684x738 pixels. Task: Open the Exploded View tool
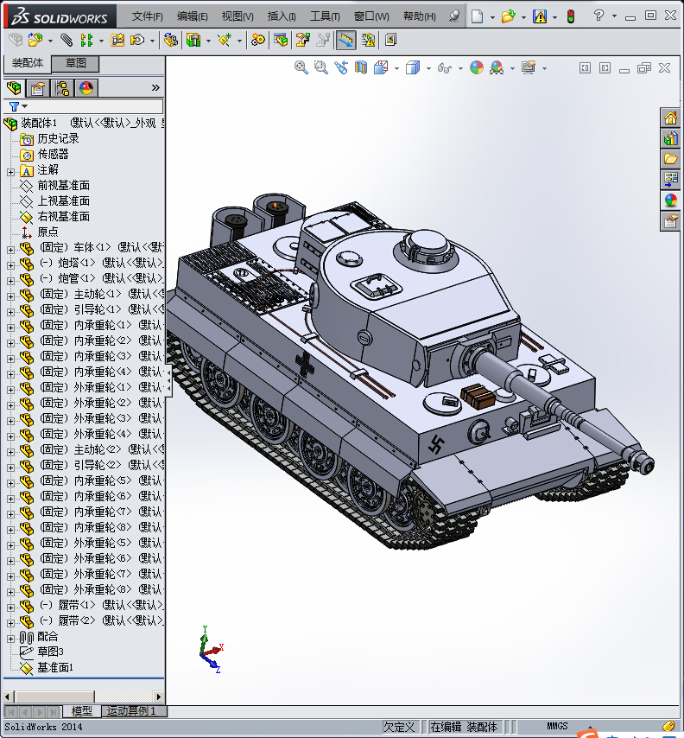coord(302,40)
